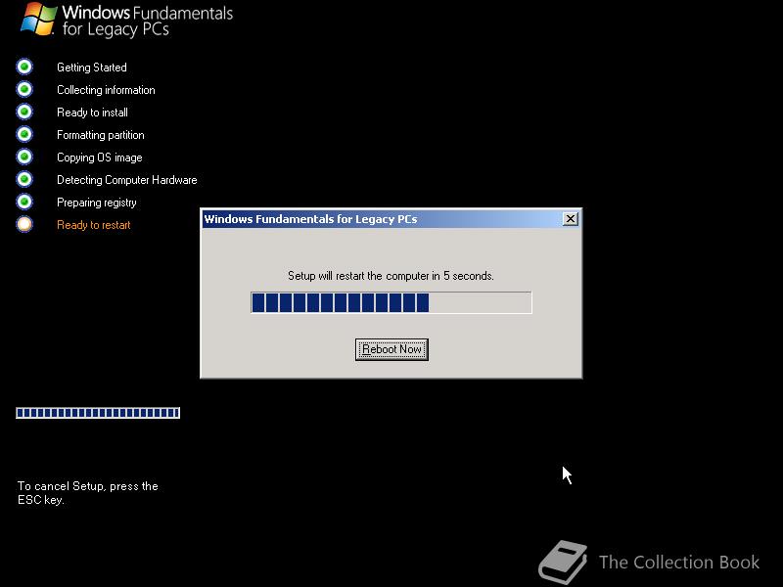
Task: Click the Detecting Computer Hardware status icon
Action: click(x=24, y=179)
